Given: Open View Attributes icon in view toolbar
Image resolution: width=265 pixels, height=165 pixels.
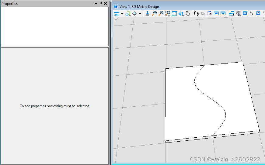Looking at the screenshot, I should 117,14.
